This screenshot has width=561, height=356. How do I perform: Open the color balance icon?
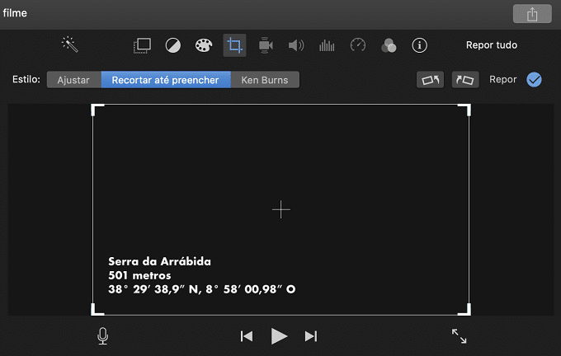[173, 45]
